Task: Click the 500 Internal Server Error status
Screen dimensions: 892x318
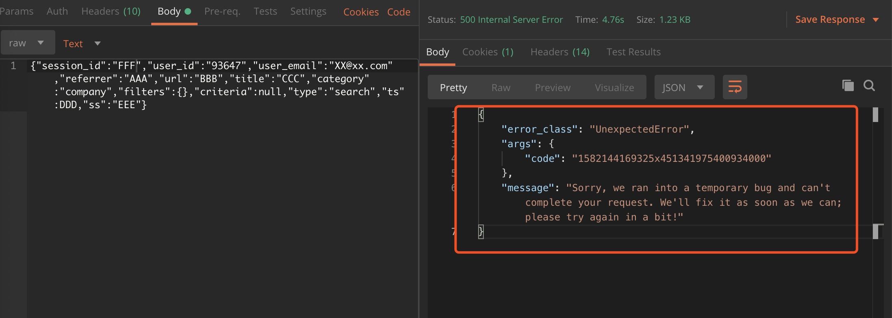Action: click(x=511, y=20)
